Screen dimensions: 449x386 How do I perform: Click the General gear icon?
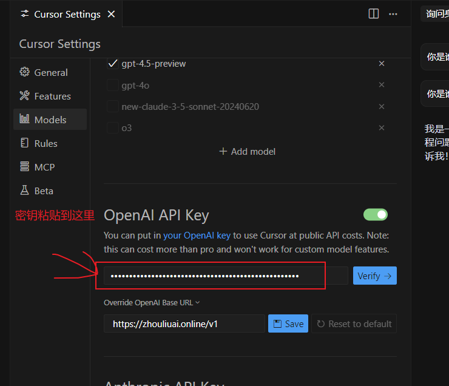pyautogui.click(x=25, y=72)
